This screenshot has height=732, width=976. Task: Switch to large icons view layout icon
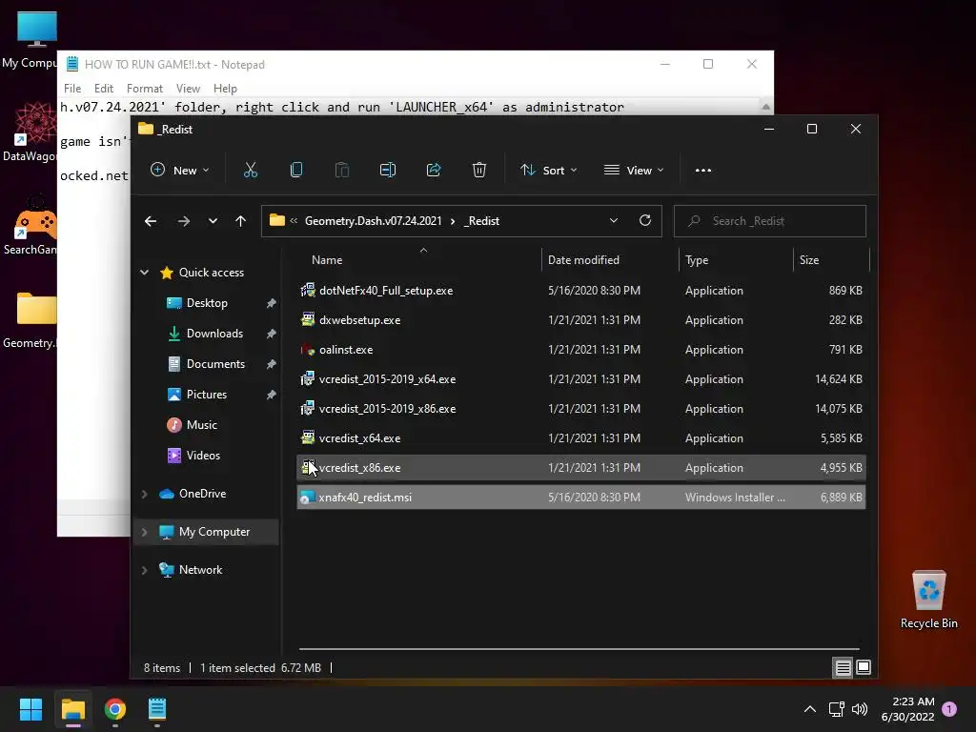[x=864, y=667]
